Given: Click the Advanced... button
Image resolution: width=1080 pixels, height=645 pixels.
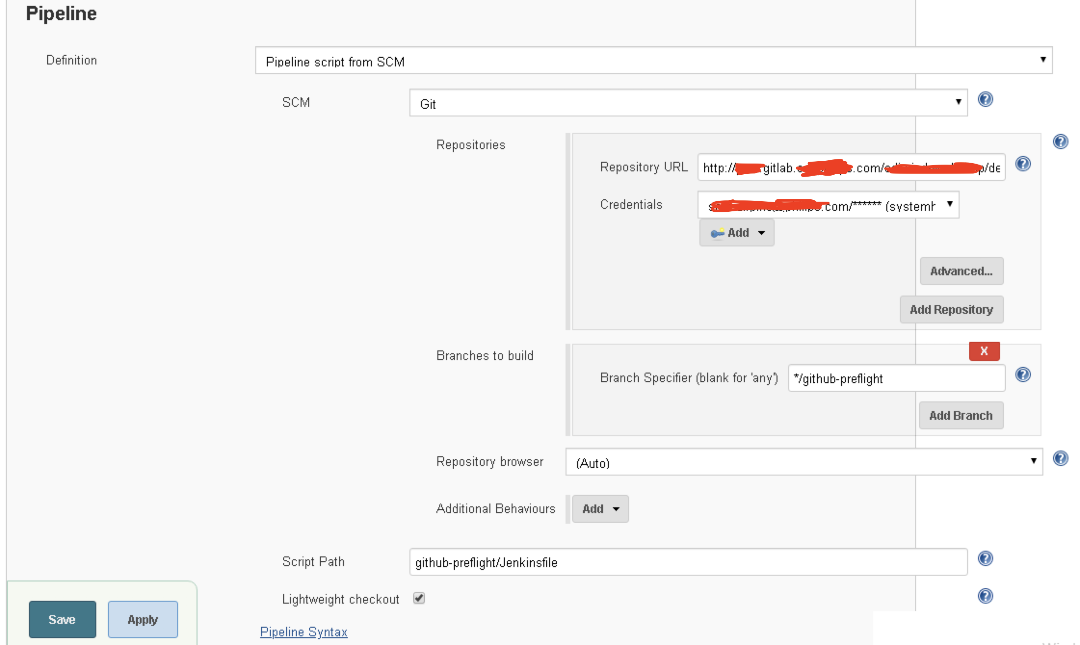Looking at the screenshot, I should pos(961,271).
